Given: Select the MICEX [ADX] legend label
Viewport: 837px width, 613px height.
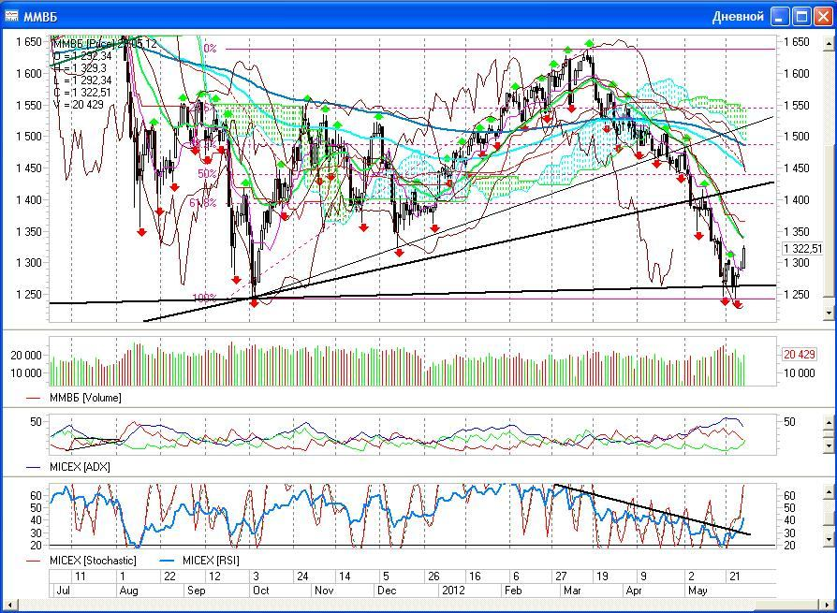Looking at the screenshot, I should point(81,466).
